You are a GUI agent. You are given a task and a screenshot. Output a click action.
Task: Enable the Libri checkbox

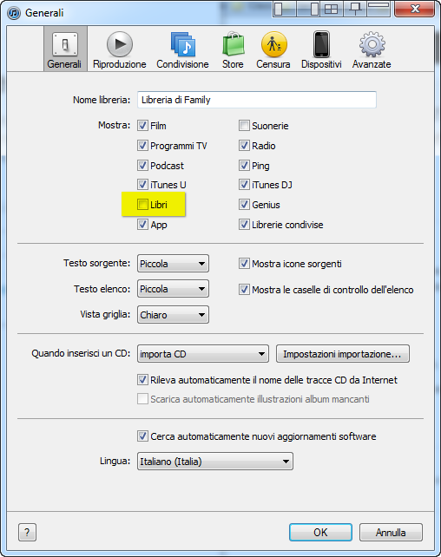click(142, 205)
